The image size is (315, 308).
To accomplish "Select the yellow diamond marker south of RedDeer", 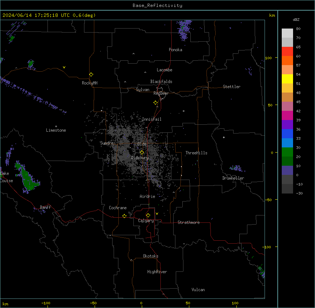I will click(156, 103).
